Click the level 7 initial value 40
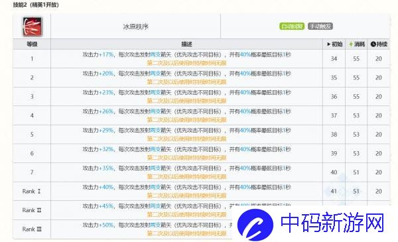The width and height of the screenshot is (398, 242). point(334,172)
